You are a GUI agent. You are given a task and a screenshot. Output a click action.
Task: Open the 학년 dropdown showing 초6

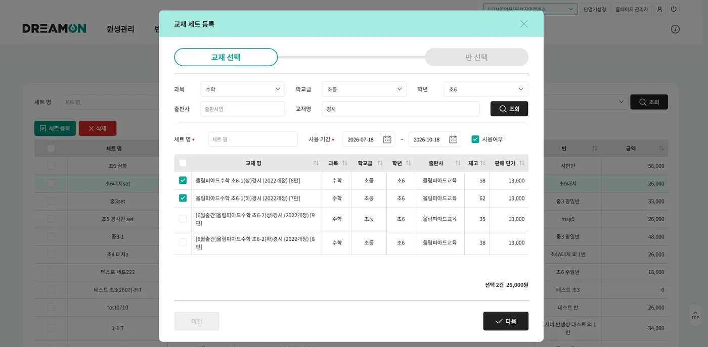(x=486, y=89)
